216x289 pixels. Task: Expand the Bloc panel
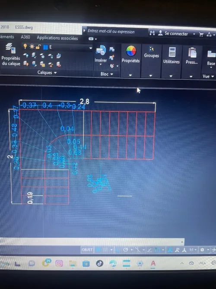tap(107, 74)
